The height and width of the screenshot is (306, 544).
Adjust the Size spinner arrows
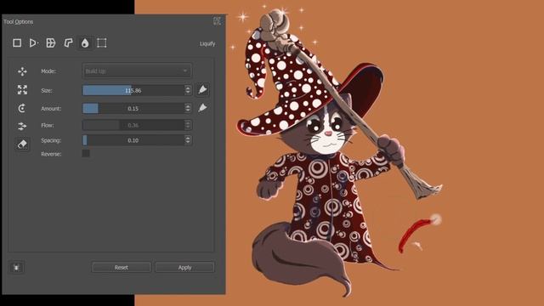click(x=188, y=90)
